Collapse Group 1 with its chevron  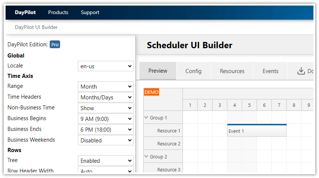(146, 118)
